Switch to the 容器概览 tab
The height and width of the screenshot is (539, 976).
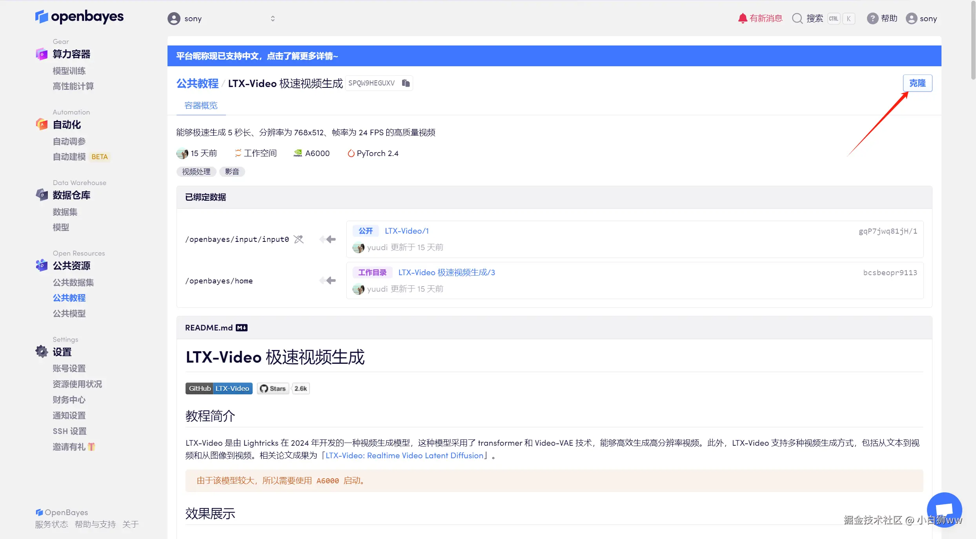tap(201, 105)
